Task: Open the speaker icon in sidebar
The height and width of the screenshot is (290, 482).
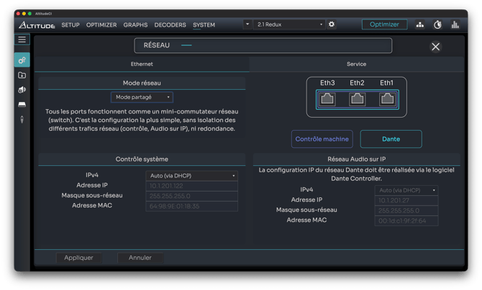Action: 22,90
